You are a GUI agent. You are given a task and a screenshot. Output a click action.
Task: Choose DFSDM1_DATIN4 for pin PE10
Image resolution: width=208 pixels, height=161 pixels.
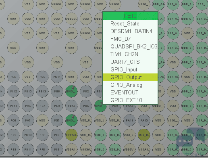130,31
